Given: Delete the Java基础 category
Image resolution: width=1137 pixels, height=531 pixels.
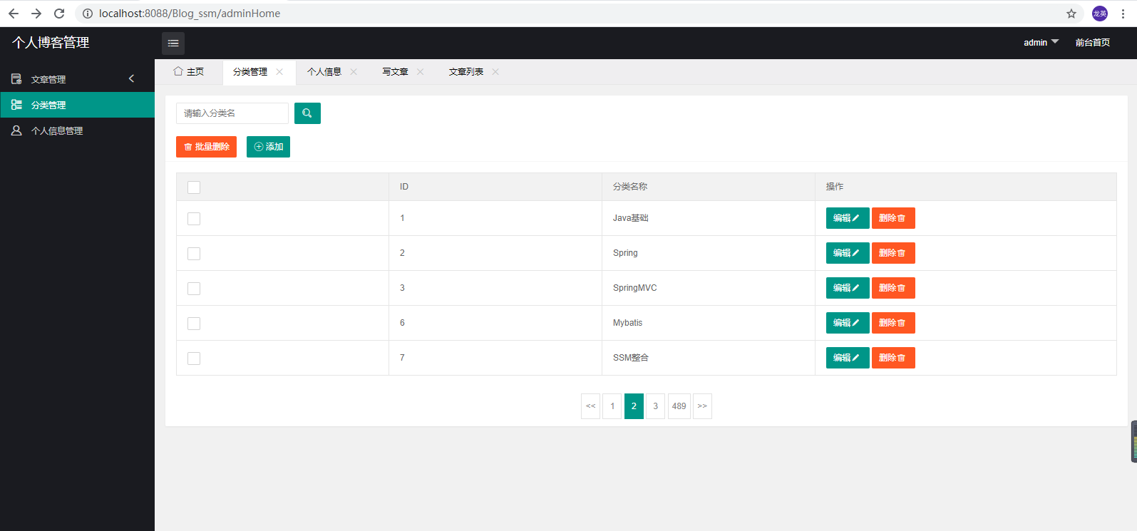Looking at the screenshot, I should [893, 218].
